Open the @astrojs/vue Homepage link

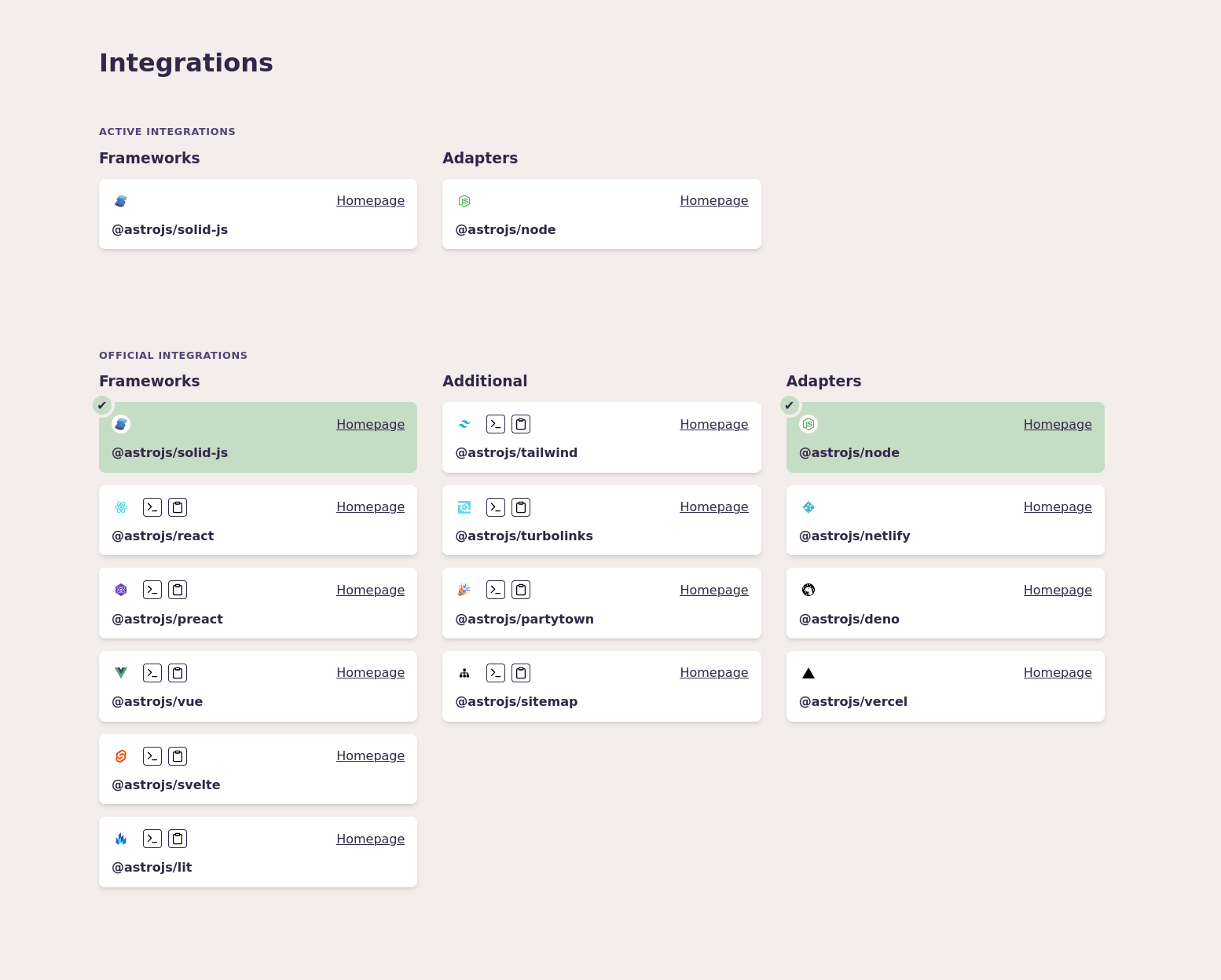pos(370,673)
